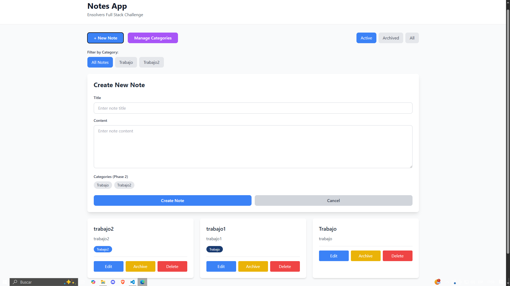This screenshot has height=286, width=510.
Task: Select the All Notes category filter
Action: [100, 62]
